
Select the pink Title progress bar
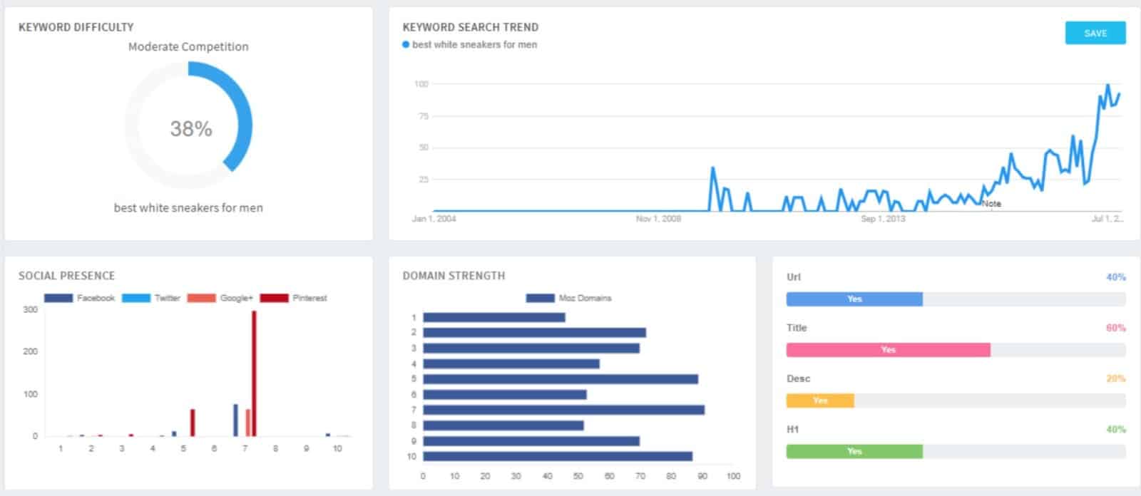888,350
